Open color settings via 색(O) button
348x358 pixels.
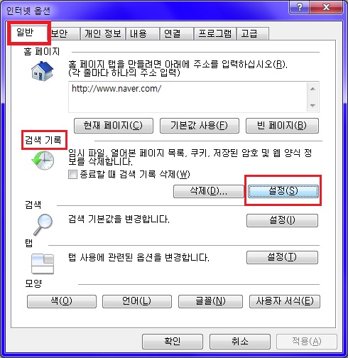coord(62,301)
